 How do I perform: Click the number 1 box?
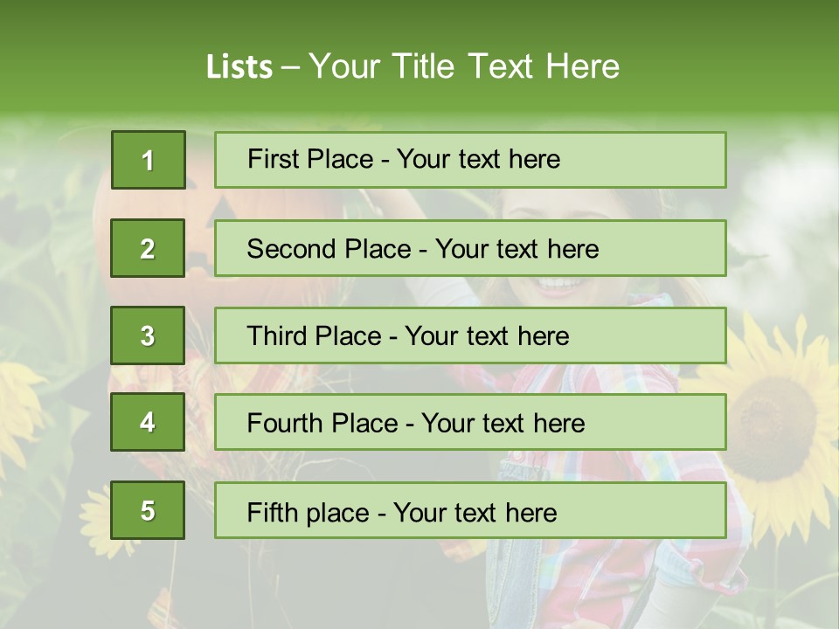click(x=149, y=160)
